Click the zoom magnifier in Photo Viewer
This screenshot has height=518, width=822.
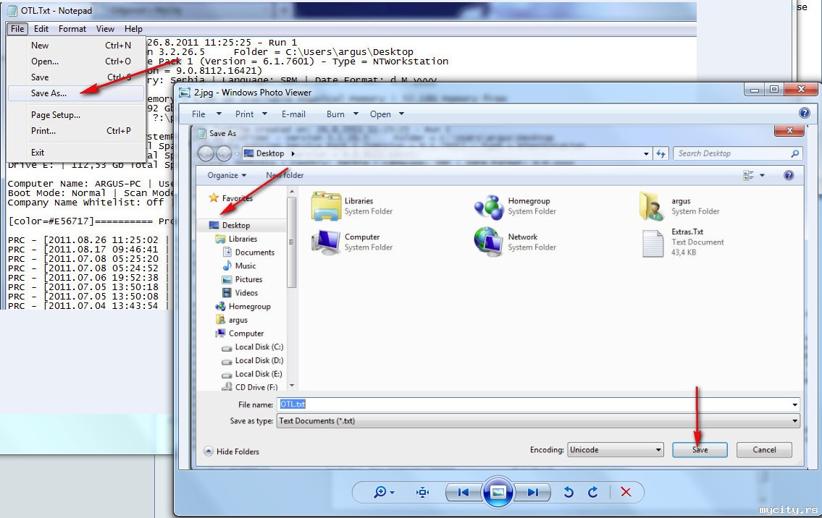383,493
